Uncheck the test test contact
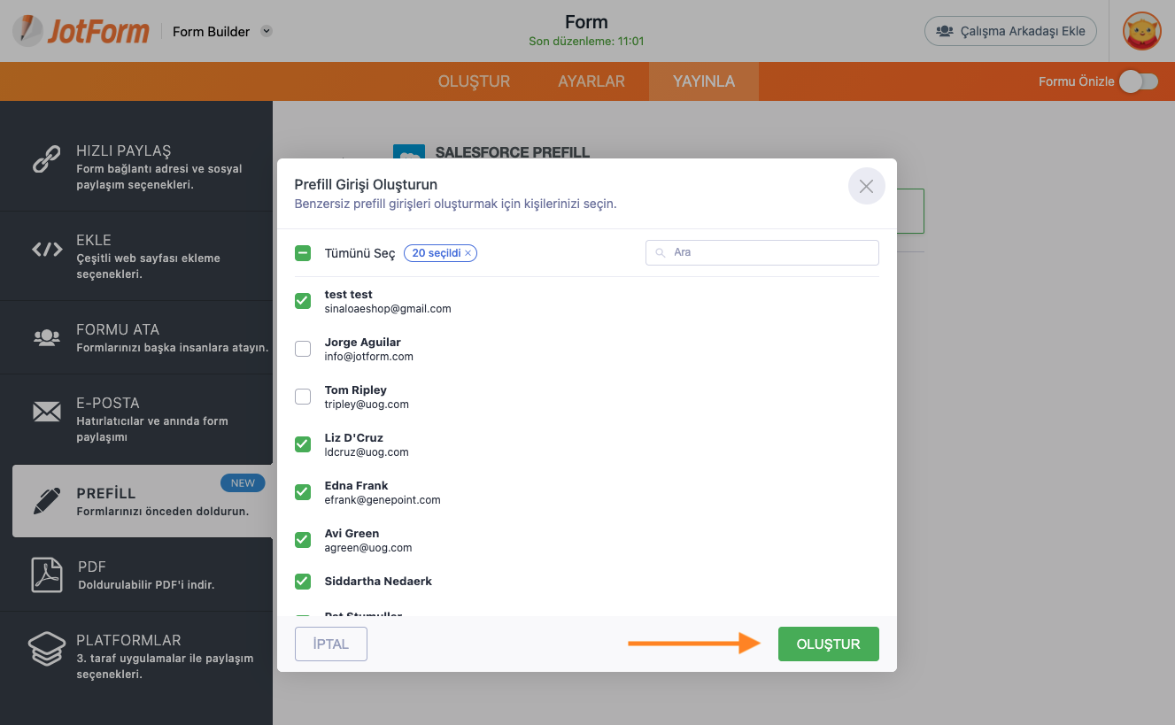Viewport: 1175px width, 725px height. coord(303,301)
